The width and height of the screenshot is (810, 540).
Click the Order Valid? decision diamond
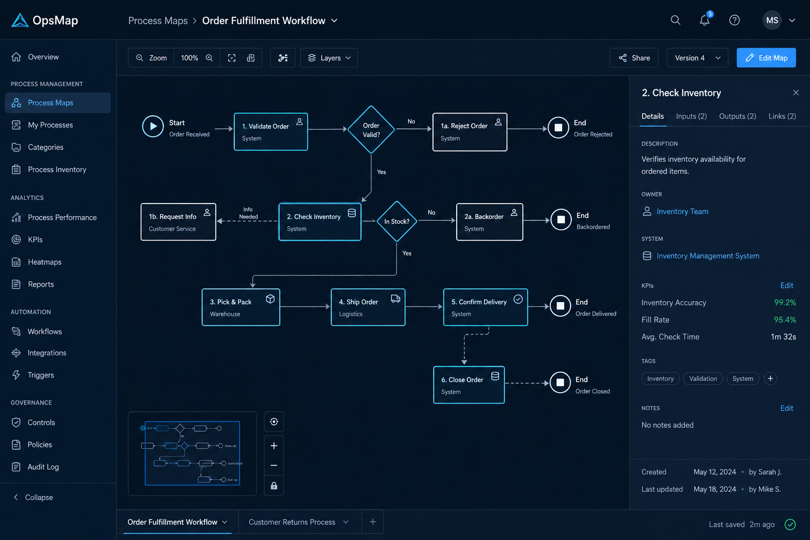(371, 130)
